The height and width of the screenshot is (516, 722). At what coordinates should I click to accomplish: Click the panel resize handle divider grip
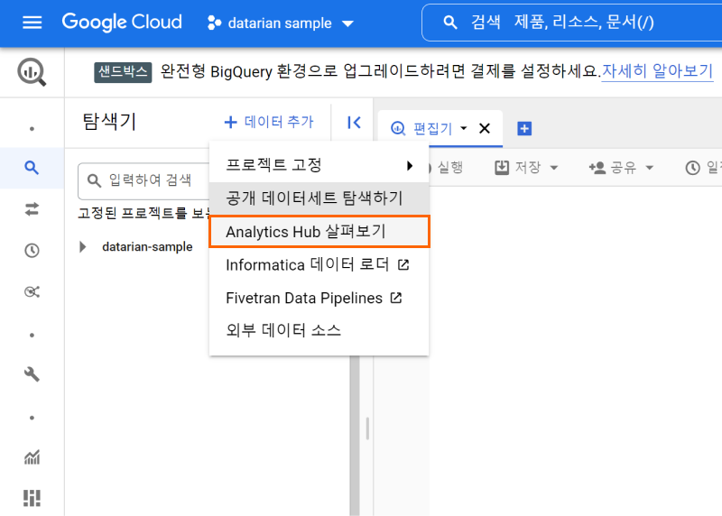(367, 428)
